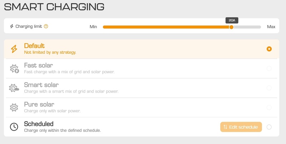Image resolution: width=286 pixels, height=144 pixels.
Task: Click the 20A tooltip above the slider
Action: pyautogui.click(x=232, y=20)
